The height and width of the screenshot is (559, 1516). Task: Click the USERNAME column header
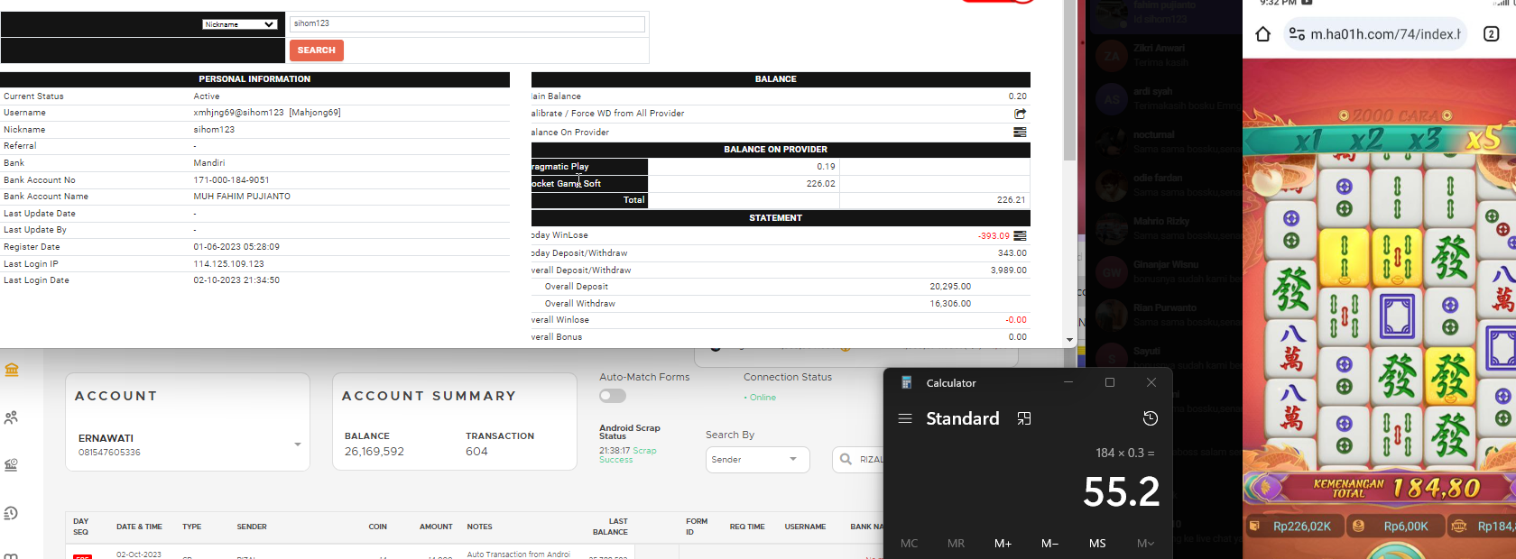(805, 527)
